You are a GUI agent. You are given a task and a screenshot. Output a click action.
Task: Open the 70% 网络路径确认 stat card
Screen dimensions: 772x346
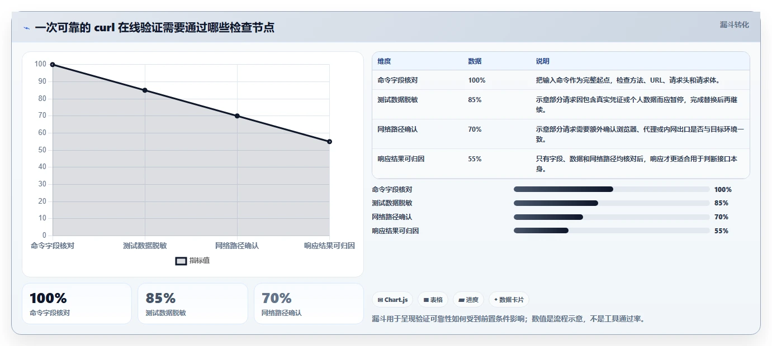309,304
